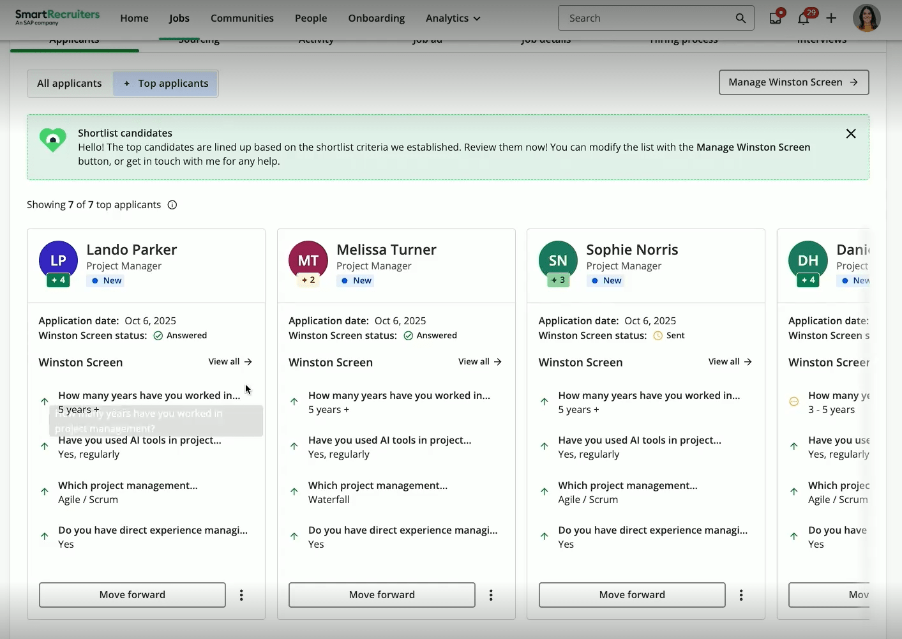Expand the Analytics dropdown menu

tap(453, 18)
